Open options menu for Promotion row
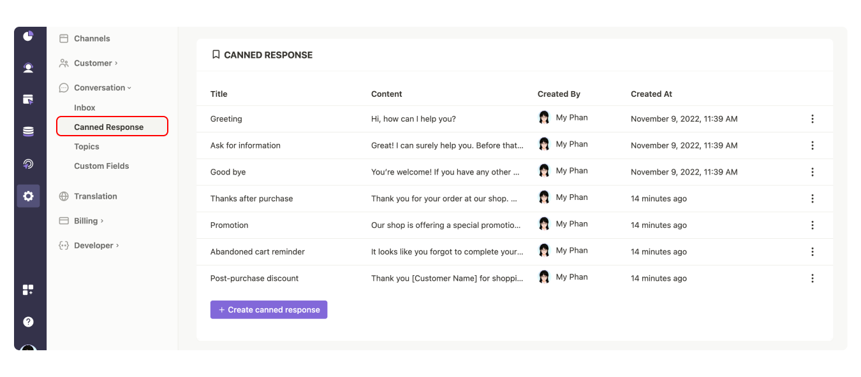The height and width of the screenshot is (377, 861). 813,225
